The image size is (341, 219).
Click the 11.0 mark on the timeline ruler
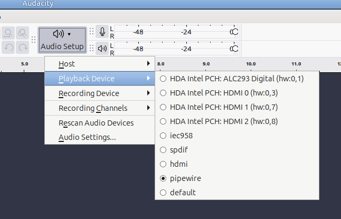coord(296,64)
